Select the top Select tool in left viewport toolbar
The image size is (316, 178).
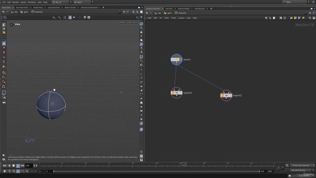4,25
